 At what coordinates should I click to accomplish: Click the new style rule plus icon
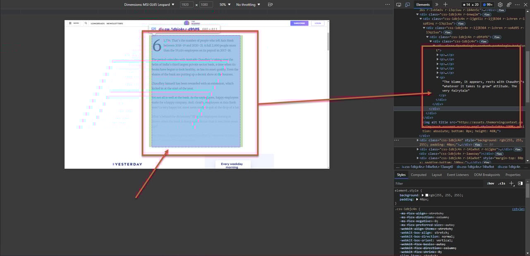(512, 183)
